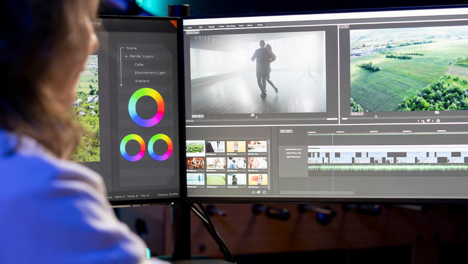The image size is (468, 264).
Task: Select the green lawn clip thumbnail
Action: coord(216,179)
